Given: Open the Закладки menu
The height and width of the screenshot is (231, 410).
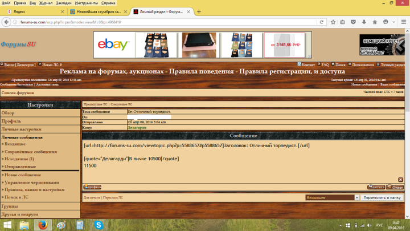Looking at the screenshot, I should 62,3.
